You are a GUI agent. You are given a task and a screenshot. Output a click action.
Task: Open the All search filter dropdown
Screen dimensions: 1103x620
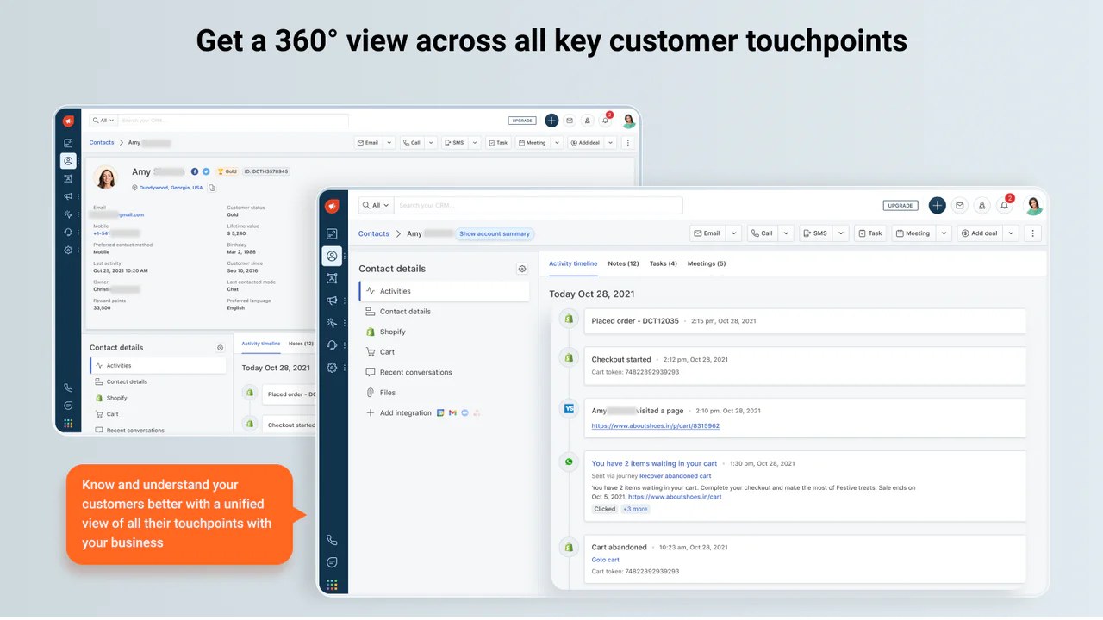(376, 206)
